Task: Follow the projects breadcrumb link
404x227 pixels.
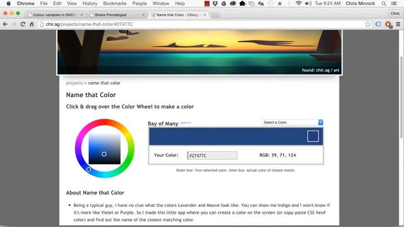Action: pyautogui.click(x=74, y=83)
